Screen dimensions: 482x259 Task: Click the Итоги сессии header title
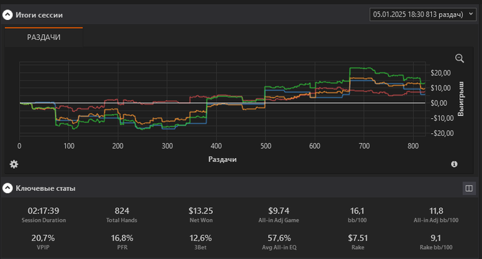39,15
